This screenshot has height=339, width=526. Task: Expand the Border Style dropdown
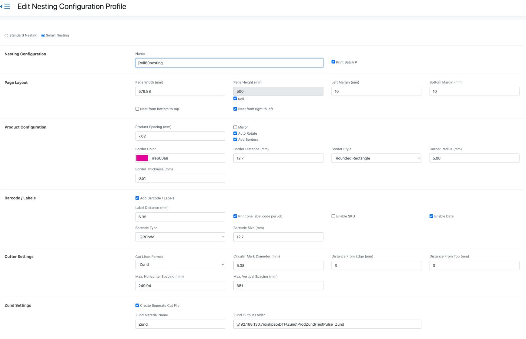(376, 158)
